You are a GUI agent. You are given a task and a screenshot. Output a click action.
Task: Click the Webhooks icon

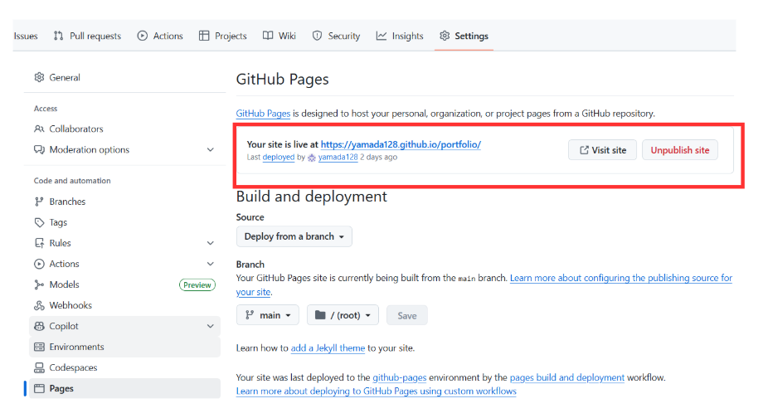pos(39,305)
